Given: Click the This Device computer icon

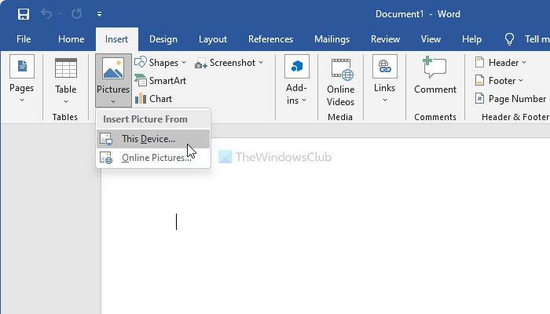Looking at the screenshot, I should tap(106, 139).
